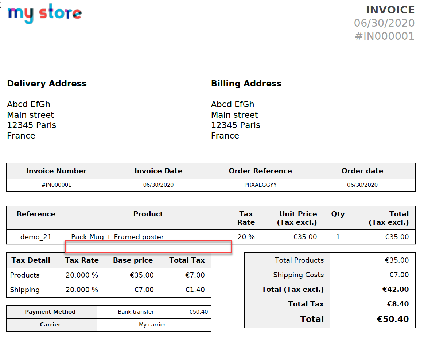
Task: Click the Invoice Number column header
Action: point(56,171)
